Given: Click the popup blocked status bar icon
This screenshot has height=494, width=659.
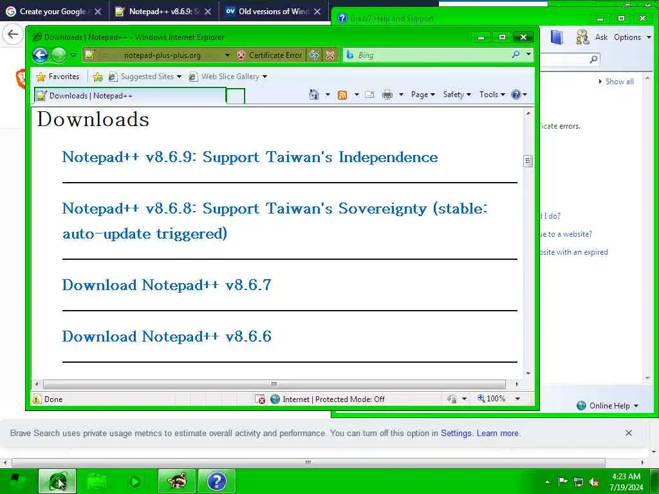Looking at the screenshot, I should coord(260,399).
